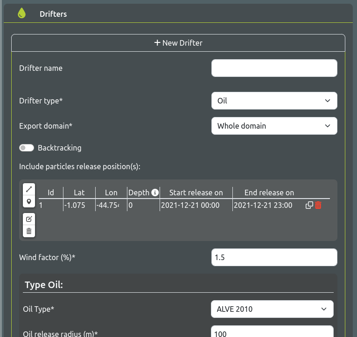Click the Depth column header text
357x337 pixels.
coord(139,193)
